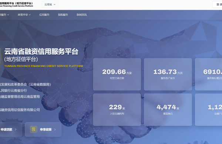Click the 云南省融资信用服务平台 heading

41,51
